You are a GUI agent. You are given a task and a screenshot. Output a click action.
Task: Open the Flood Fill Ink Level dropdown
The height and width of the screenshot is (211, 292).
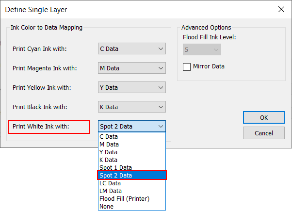pos(202,49)
